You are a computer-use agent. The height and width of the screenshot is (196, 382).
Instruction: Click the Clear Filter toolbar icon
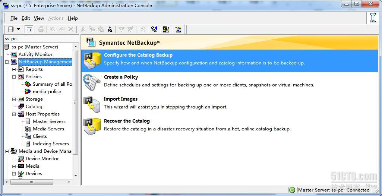[x=130, y=29]
